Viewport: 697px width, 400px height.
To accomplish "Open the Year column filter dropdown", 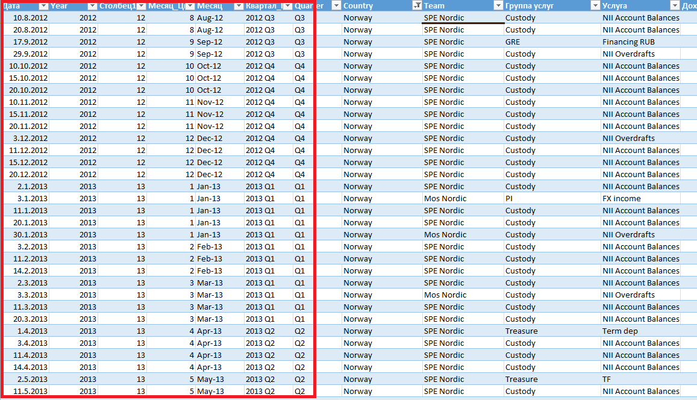I will [92, 6].
